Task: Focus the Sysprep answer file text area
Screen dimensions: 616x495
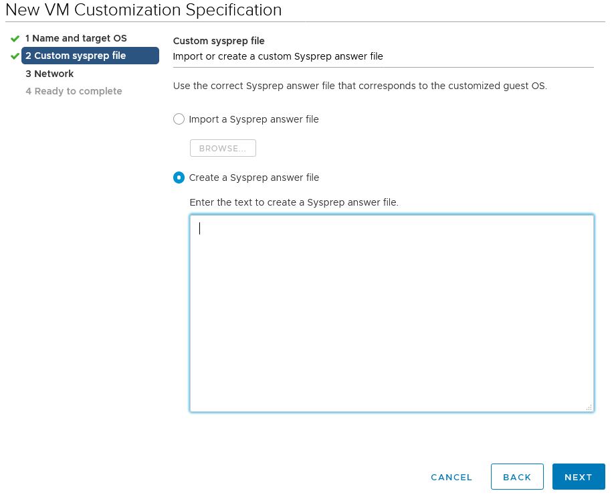Action: (x=391, y=313)
